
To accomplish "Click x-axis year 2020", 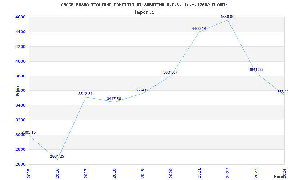I will (171, 174).
